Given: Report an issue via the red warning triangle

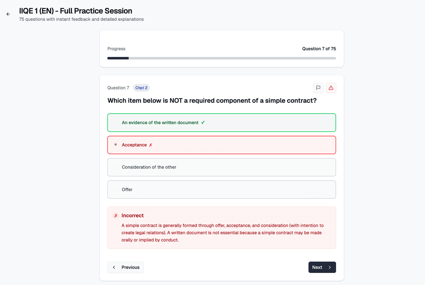Looking at the screenshot, I should click(x=331, y=88).
